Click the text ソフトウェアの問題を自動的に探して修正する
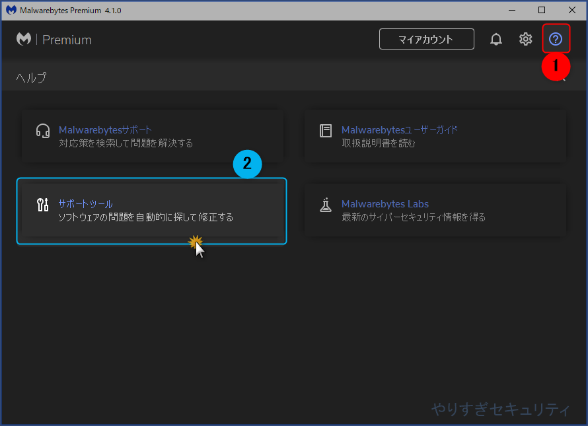Image resolution: width=588 pixels, height=426 pixels. tap(145, 217)
